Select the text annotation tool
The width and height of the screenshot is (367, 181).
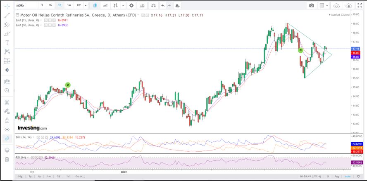pos(7,42)
